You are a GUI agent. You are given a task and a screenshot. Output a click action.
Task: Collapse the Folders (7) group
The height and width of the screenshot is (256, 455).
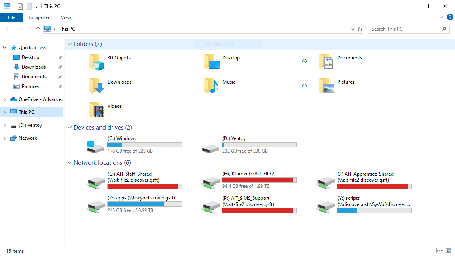[70, 44]
